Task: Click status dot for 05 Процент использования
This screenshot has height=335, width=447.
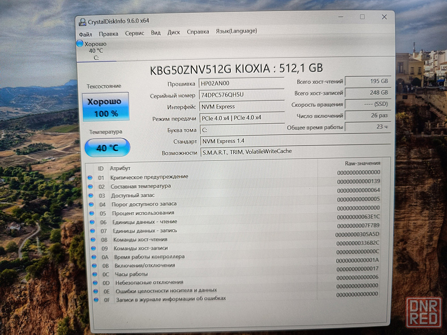Action: pyautogui.click(x=92, y=213)
